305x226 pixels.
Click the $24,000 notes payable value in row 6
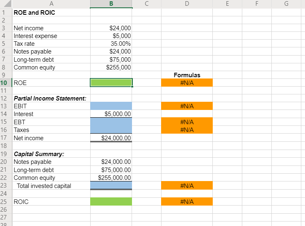[120, 51]
